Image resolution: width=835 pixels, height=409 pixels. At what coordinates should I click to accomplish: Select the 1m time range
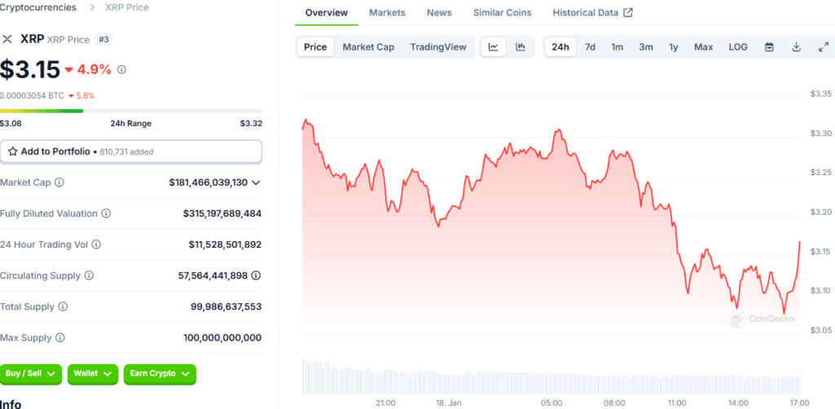point(617,46)
